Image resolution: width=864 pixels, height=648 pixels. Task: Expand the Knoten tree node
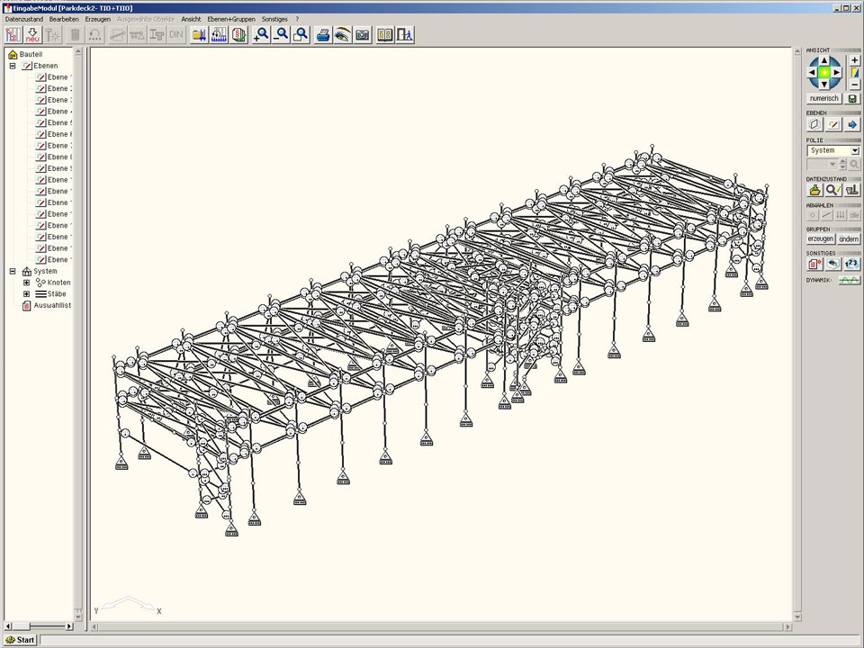26,283
